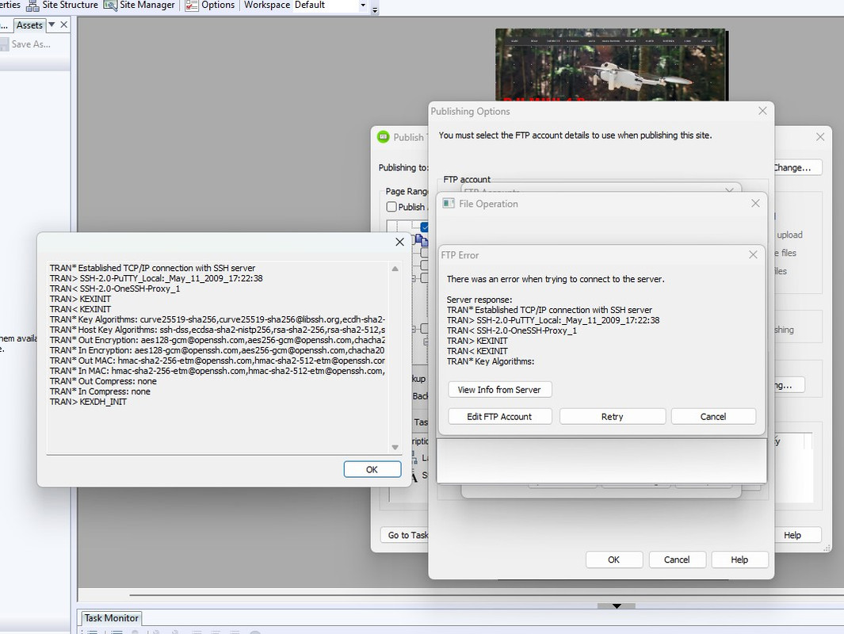Viewport: 844px width, 634px height.
Task: Toggle the checked blue tree checkbox
Action: coord(425,227)
